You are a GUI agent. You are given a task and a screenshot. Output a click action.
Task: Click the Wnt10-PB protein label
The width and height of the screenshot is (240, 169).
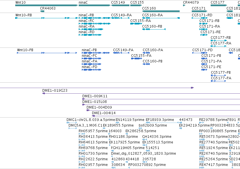click(x=25, y=50)
